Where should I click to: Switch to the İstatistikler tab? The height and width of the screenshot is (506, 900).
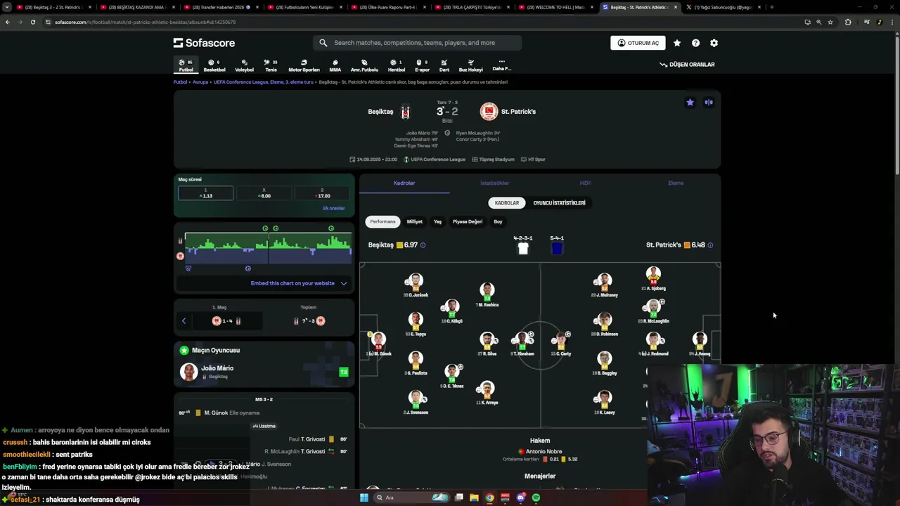coord(494,183)
